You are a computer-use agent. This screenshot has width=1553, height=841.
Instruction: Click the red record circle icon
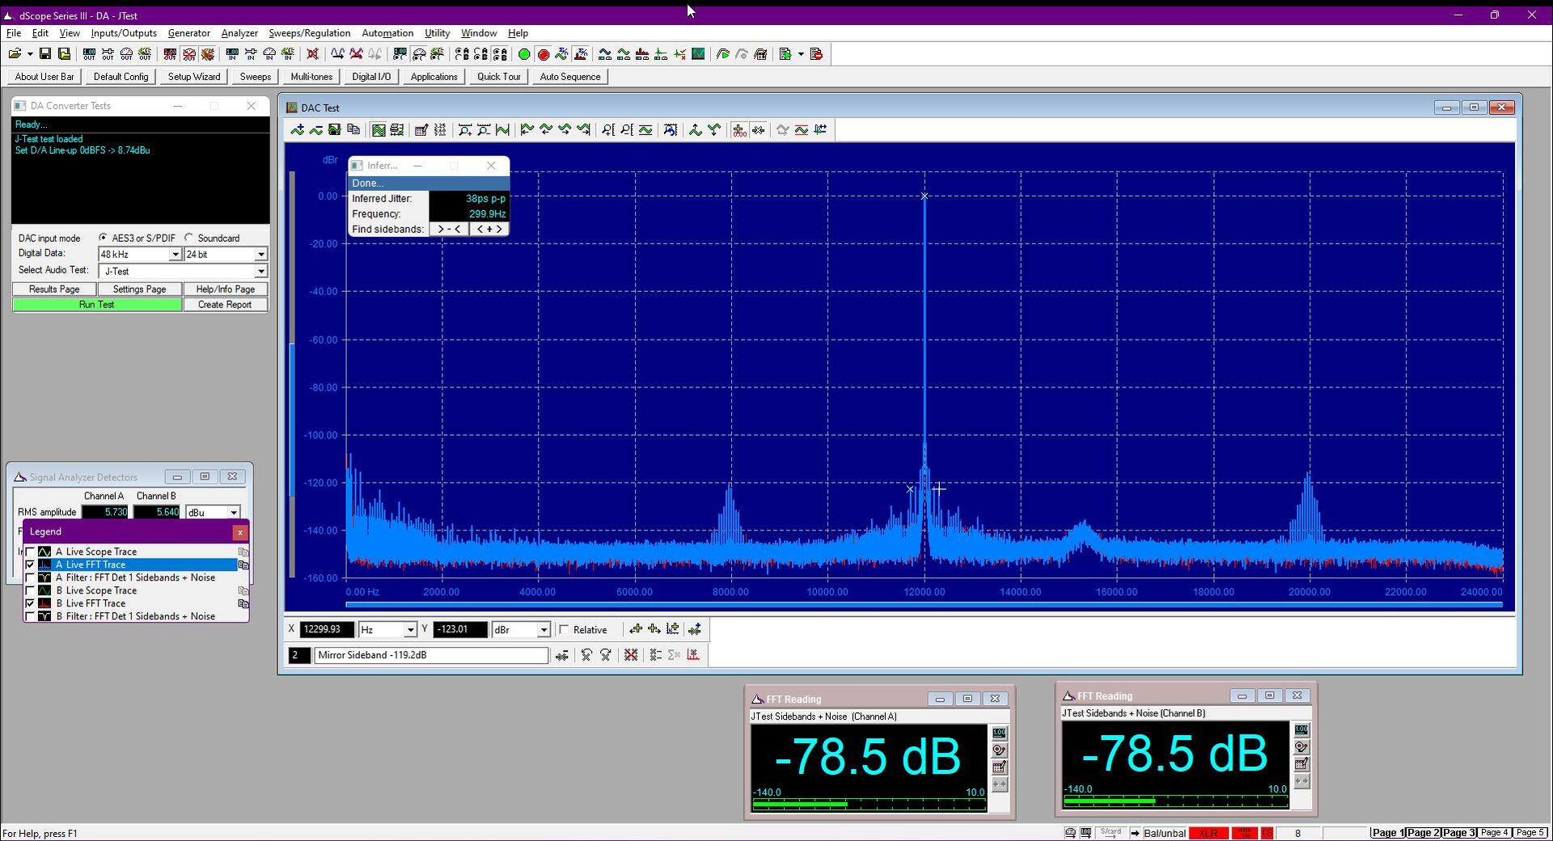544,54
